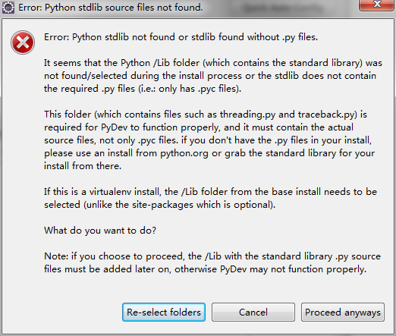Choose Re-select folders
This screenshot has height=336, width=396.
(164, 312)
